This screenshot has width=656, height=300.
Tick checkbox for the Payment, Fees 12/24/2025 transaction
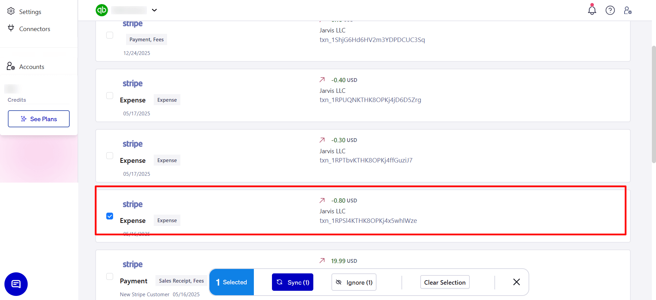pyautogui.click(x=110, y=35)
